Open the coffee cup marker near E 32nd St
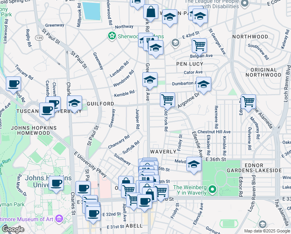 [x=93, y=213]
